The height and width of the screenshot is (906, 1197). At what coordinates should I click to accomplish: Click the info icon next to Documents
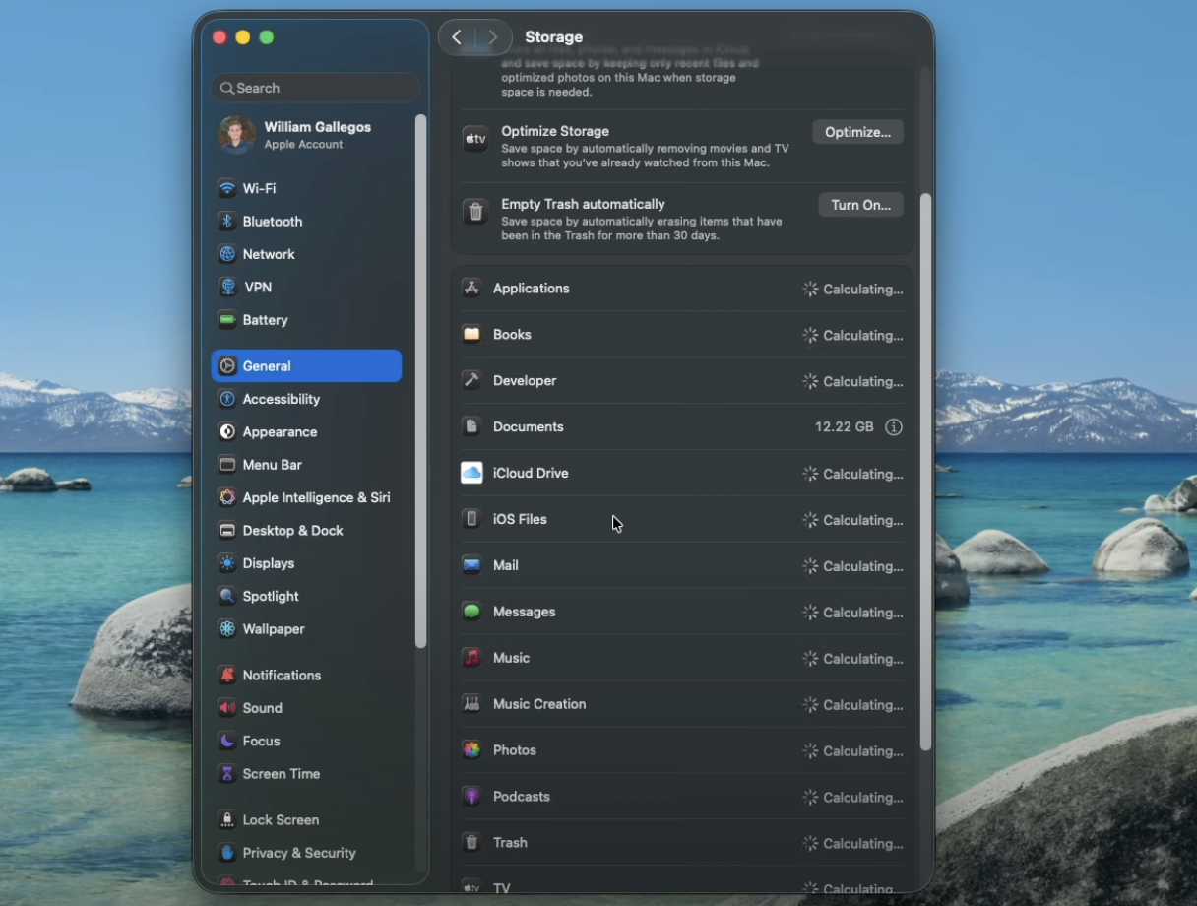[893, 427]
